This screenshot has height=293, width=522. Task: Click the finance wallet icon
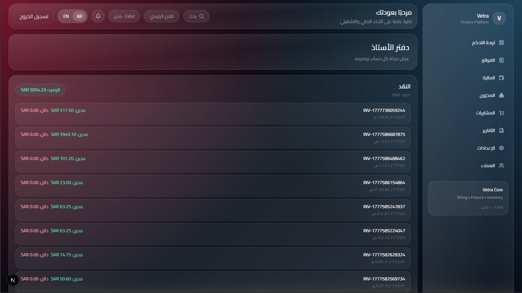tap(501, 78)
